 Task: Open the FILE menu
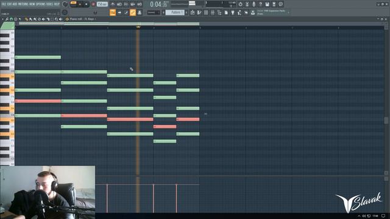(4, 4)
